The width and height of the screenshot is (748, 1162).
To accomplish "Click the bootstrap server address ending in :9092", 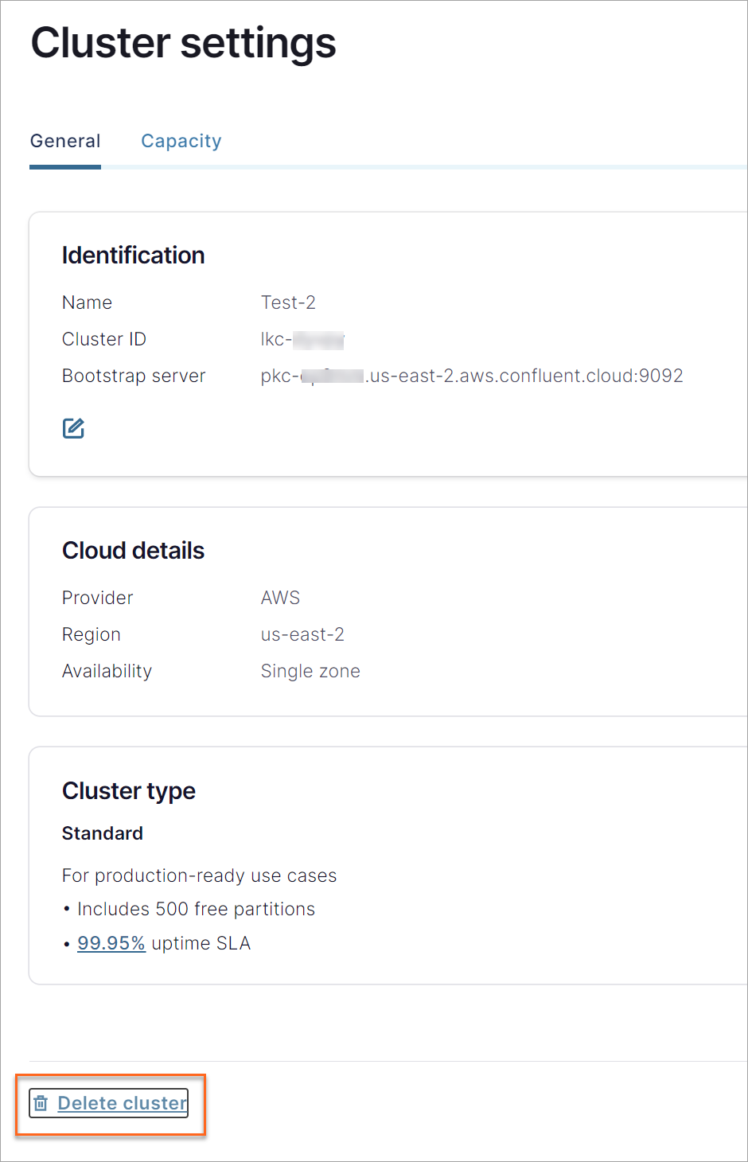I will pos(471,375).
